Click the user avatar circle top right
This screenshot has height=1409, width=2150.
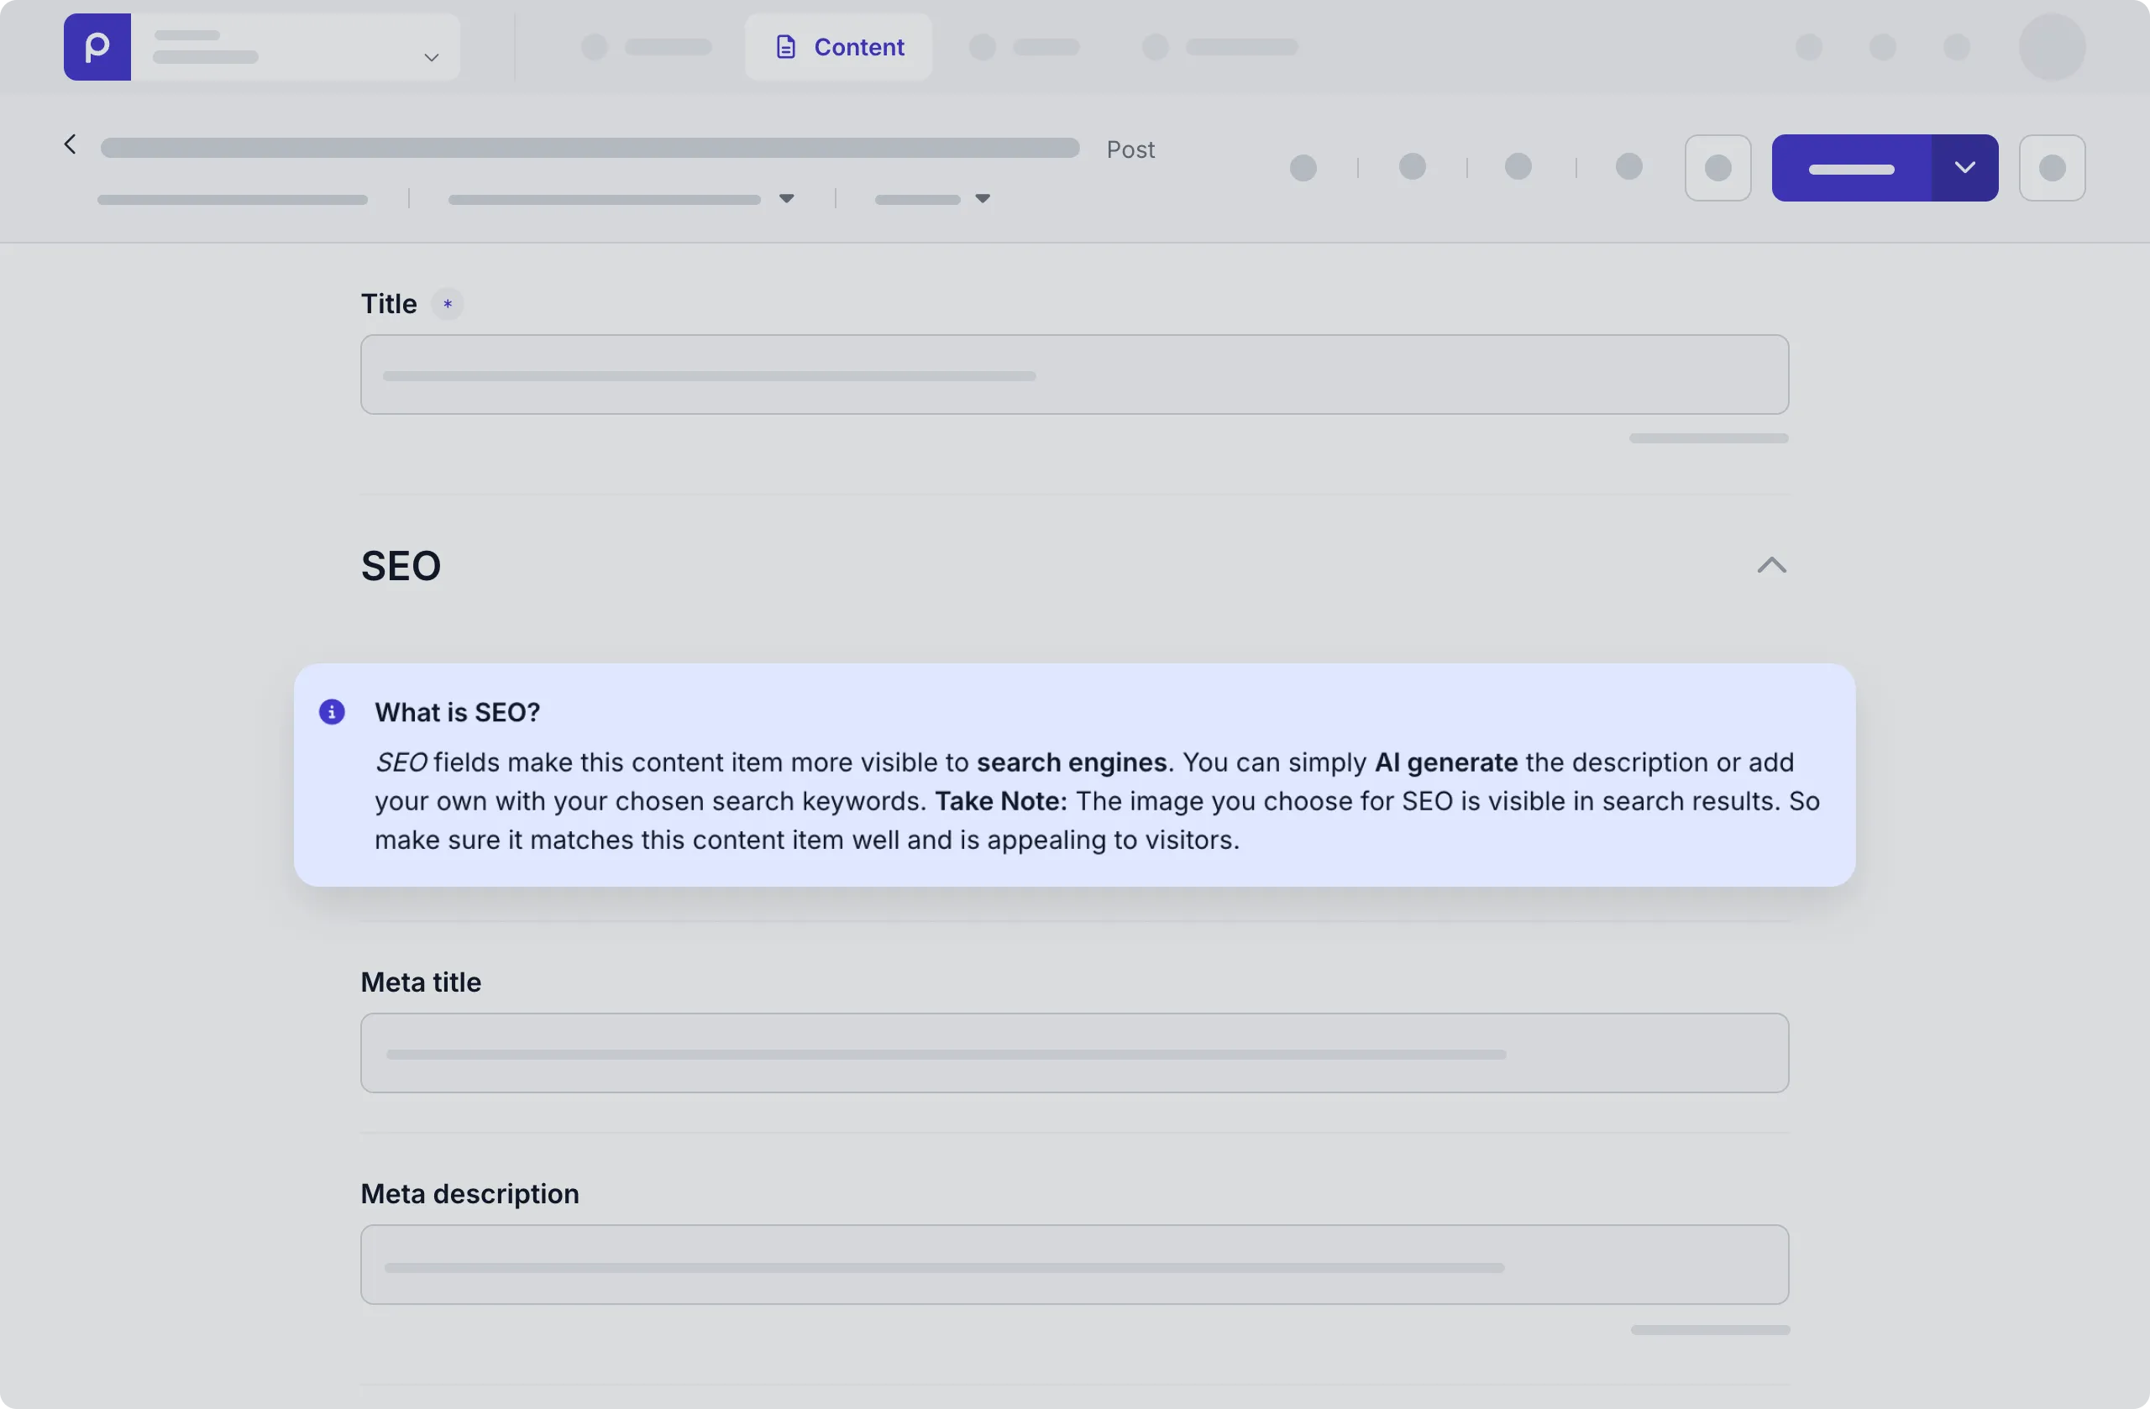tap(2052, 47)
